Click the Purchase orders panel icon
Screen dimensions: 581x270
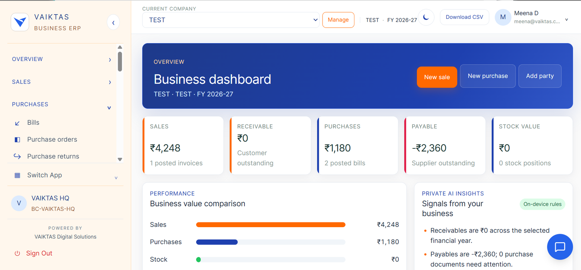click(x=17, y=140)
